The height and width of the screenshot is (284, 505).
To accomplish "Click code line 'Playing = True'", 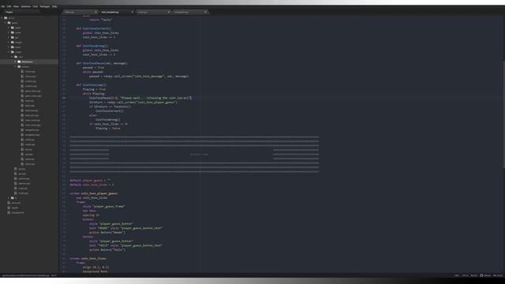I will [x=94, y=89].
